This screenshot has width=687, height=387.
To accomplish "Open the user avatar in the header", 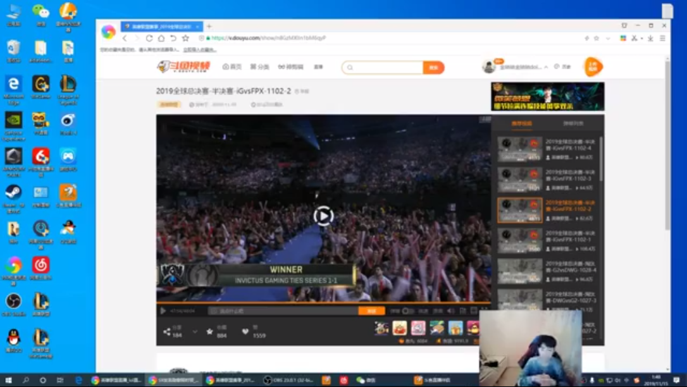I will pyautogui.click(x=488, y=66).
